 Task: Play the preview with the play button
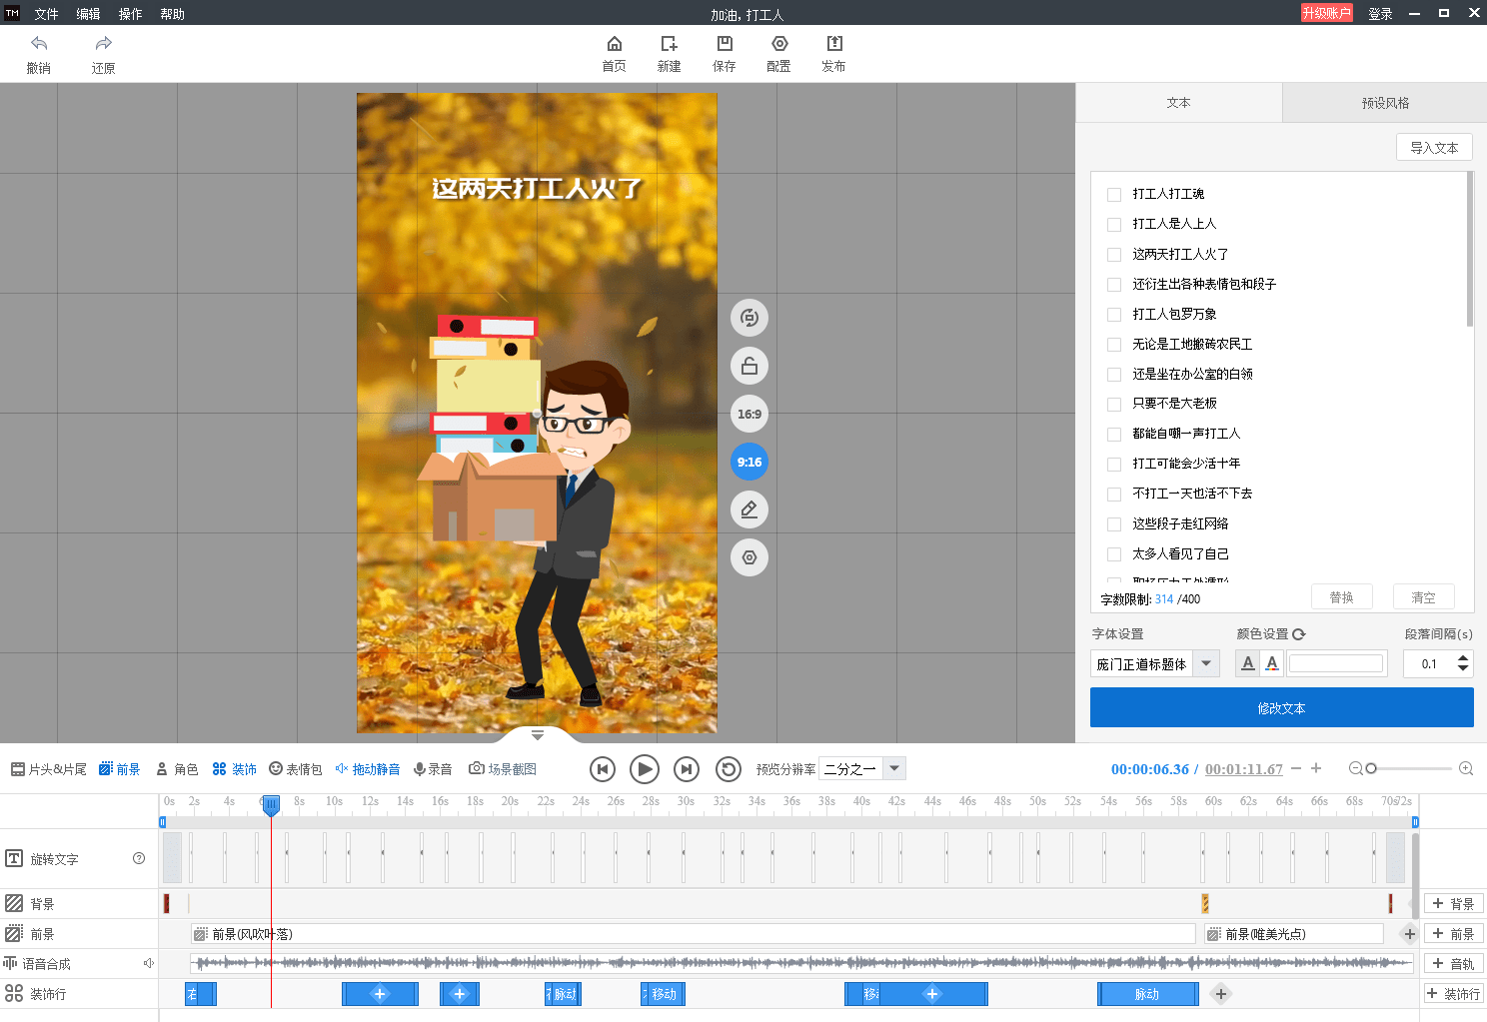(645, 769)
